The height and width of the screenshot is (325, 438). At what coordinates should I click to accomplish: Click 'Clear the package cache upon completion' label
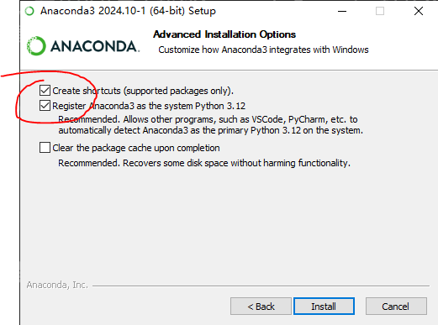tap(136, 148)
